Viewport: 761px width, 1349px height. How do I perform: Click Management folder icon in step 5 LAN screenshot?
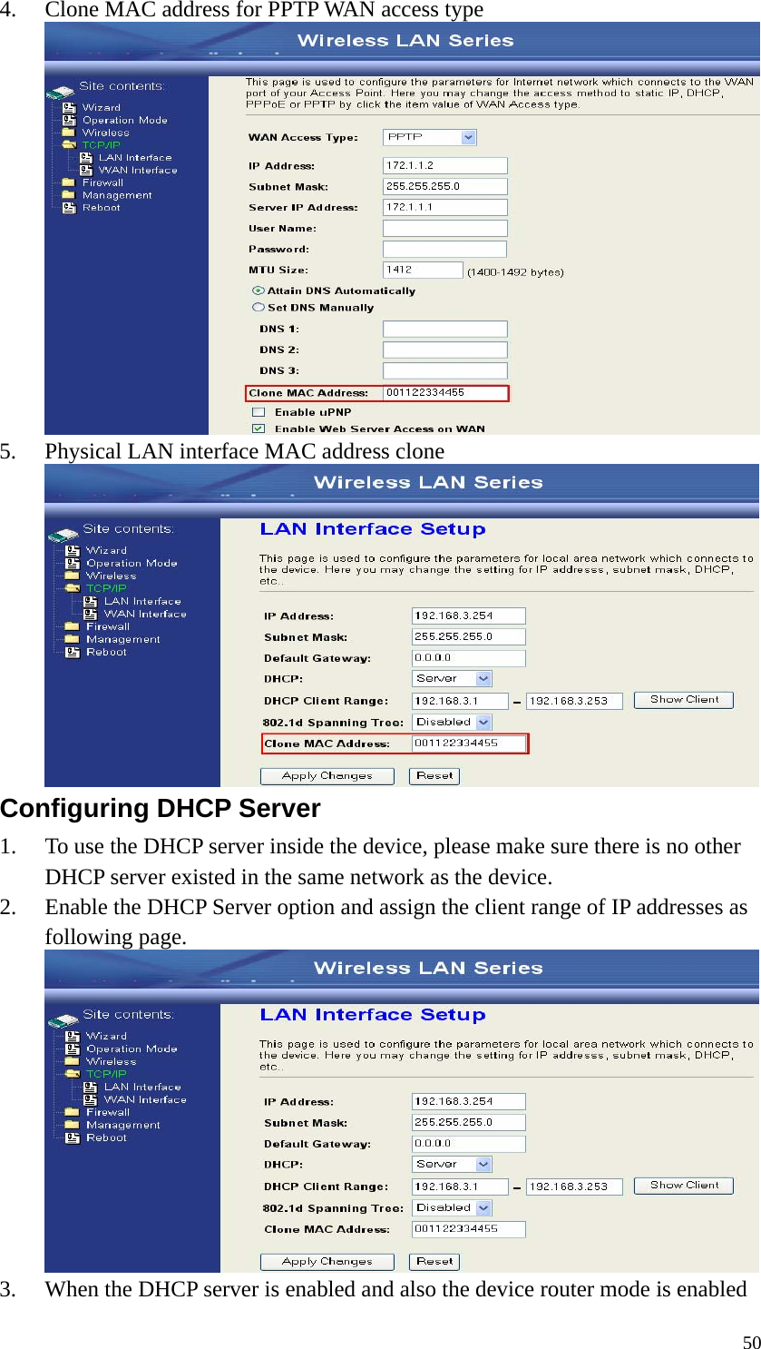coord(73,639)
